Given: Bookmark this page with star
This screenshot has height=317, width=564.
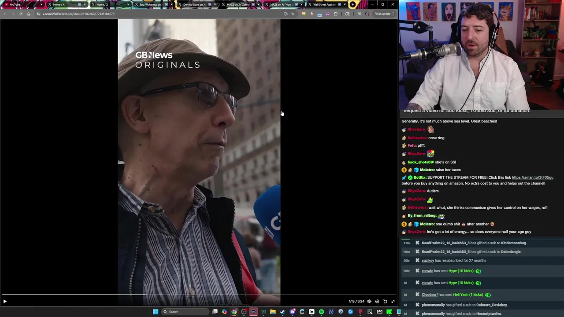Looking at the screenshot, I should pyautogui.click(x=293, y=14).
